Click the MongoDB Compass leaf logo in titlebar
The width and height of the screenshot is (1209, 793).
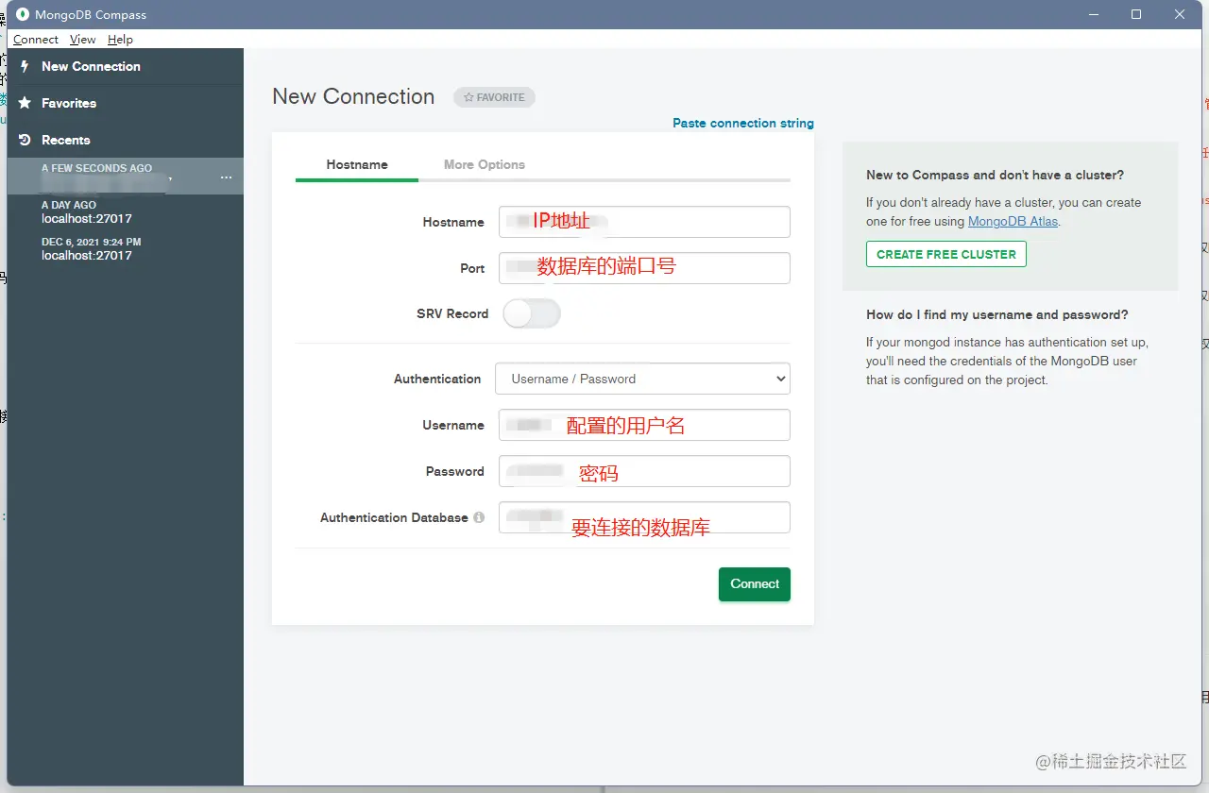(23, 14)
